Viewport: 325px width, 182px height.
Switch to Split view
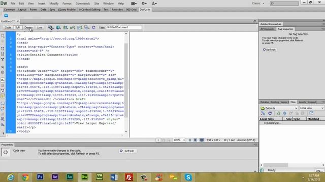pos(18,27)
